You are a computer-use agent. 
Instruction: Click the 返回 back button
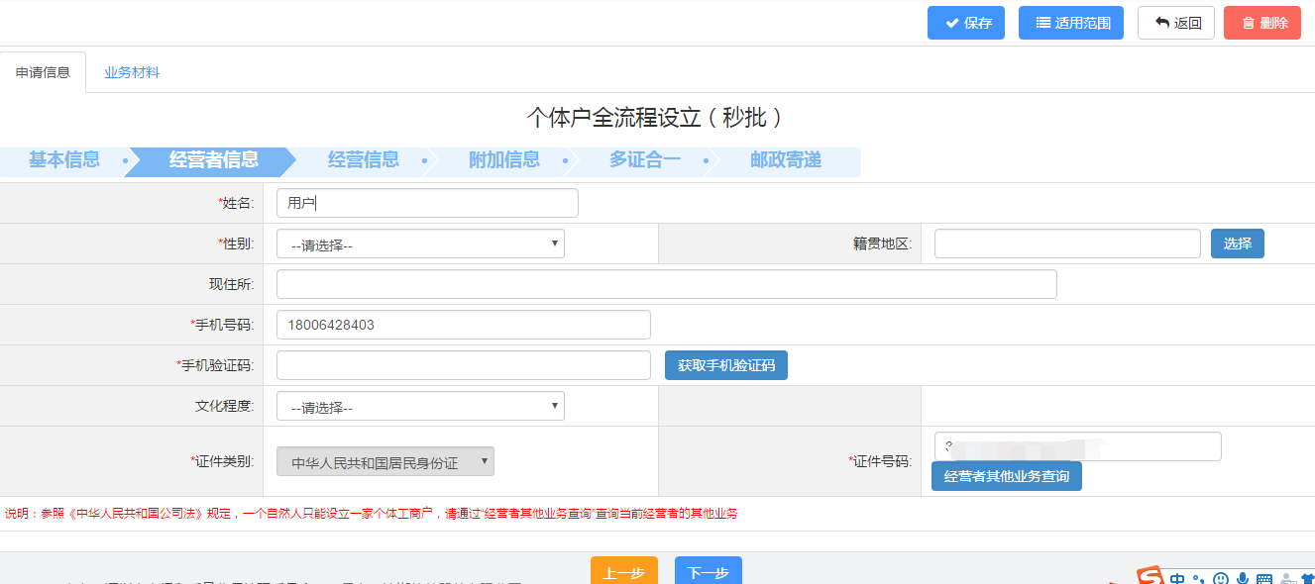pos(1176,23)
